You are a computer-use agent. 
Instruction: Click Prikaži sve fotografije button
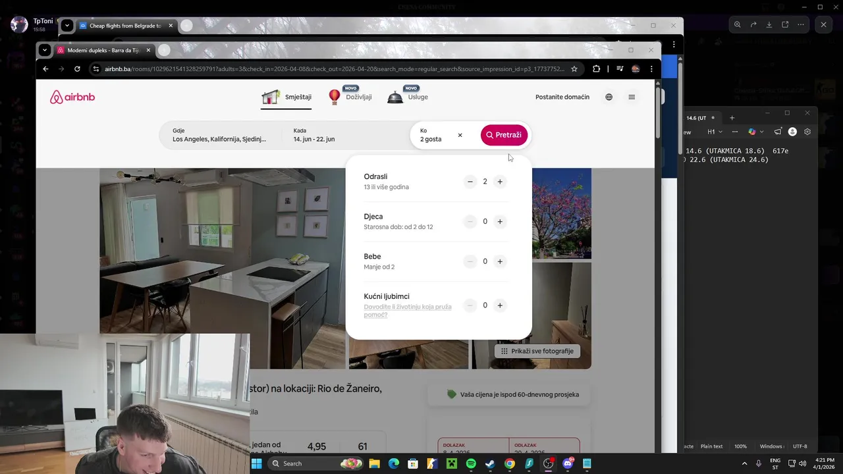point(537,351)
